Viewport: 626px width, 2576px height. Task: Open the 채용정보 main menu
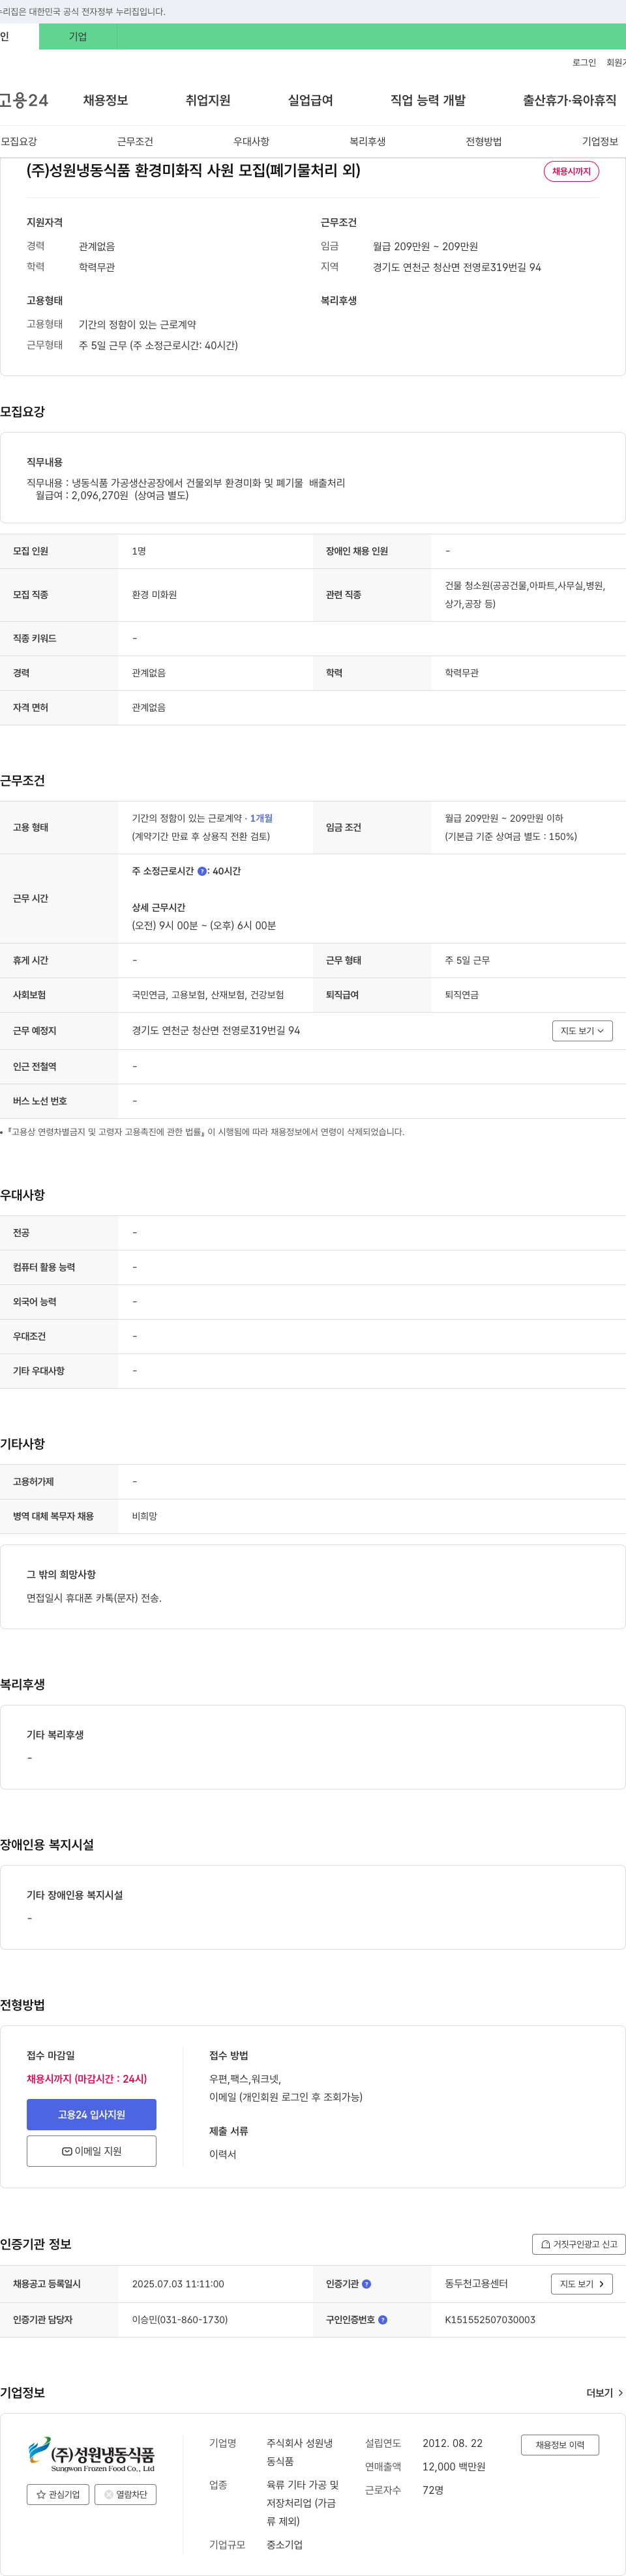105,100
